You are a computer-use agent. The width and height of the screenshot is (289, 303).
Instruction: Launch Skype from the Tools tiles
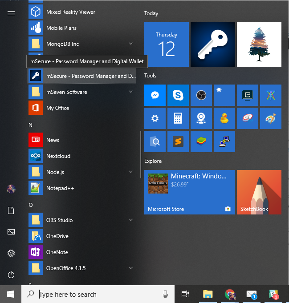coord(178,95)
